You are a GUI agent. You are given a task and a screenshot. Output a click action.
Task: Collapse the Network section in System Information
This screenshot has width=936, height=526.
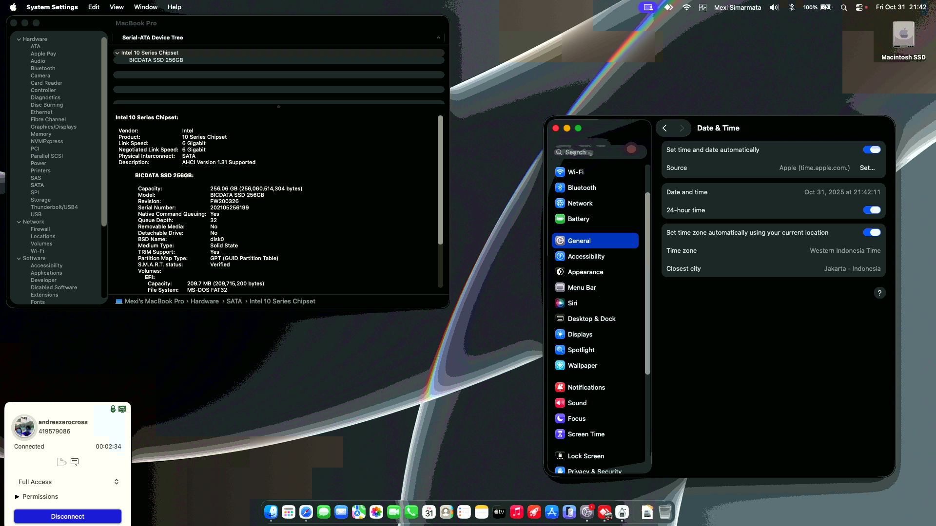[19, 222]
